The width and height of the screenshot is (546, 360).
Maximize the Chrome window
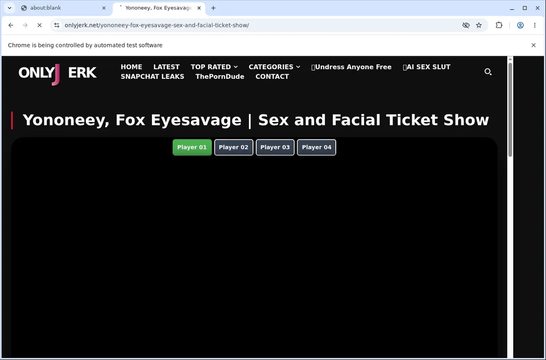pos(525,8)
